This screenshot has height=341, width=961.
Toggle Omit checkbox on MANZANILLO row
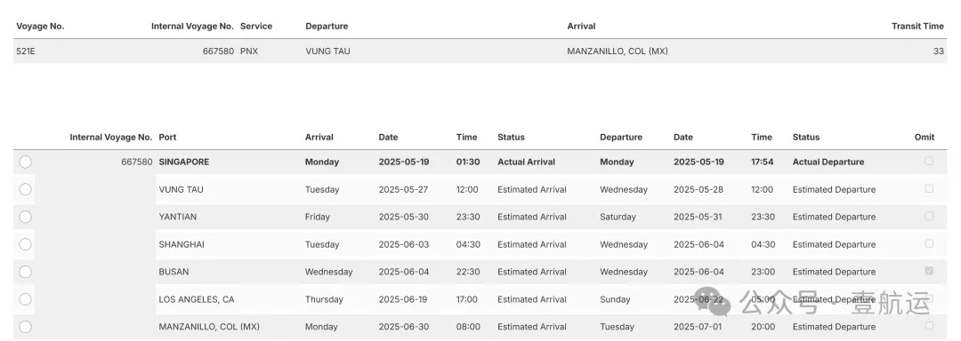(929, 326)
